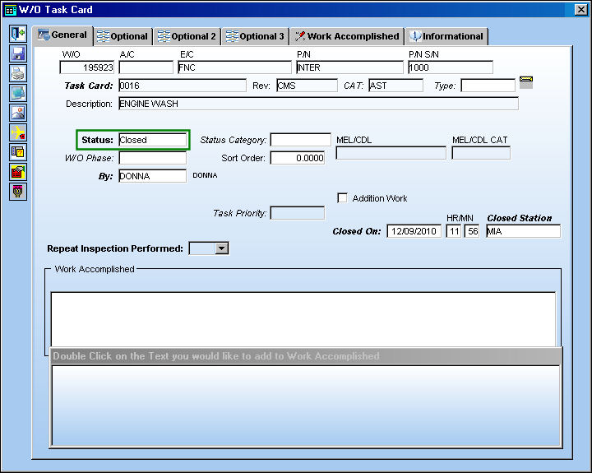Click the Rev field containing CMS
The image size is (592, 473).
tap(307, 86)
